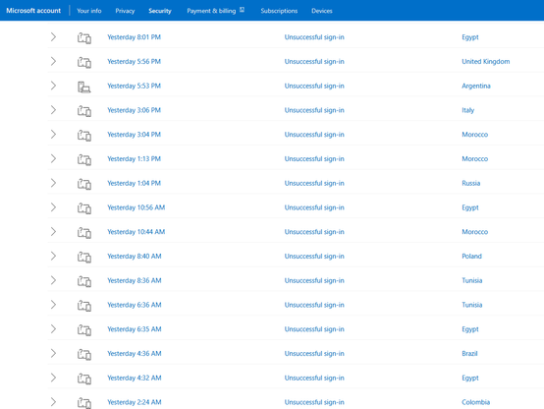Click device icon for Yesterday 6:35 AM row
This screenshot has width=544, height=409.
coord(84,329)
